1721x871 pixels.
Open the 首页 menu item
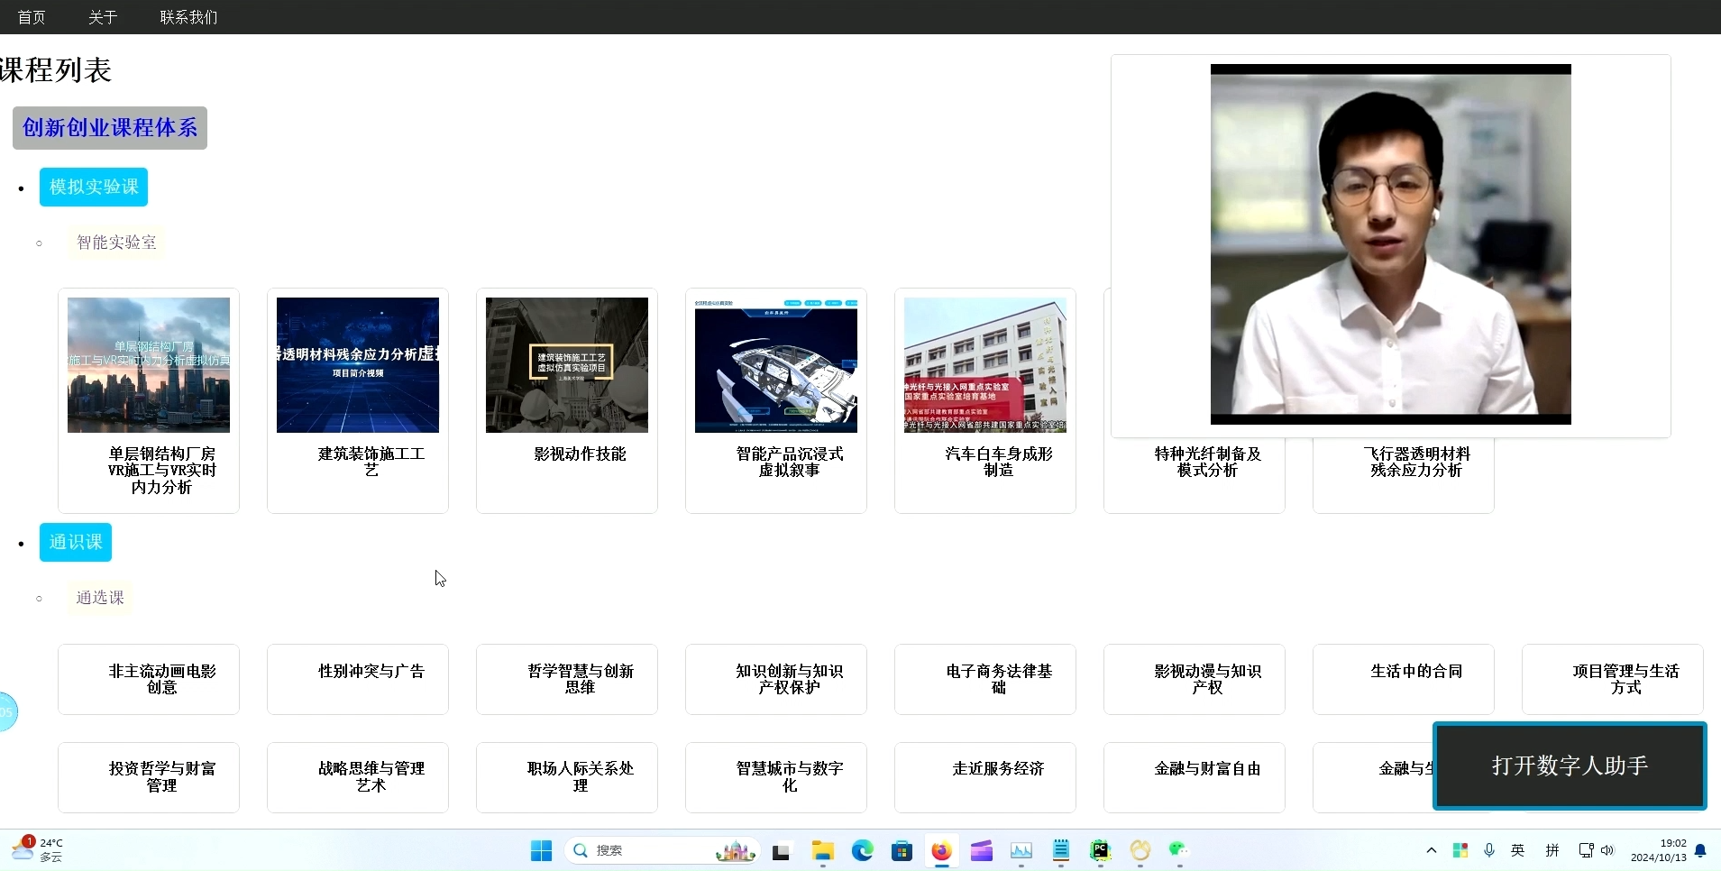coord(32,17)
